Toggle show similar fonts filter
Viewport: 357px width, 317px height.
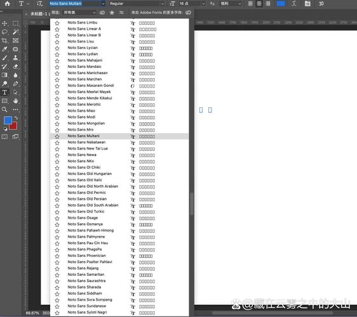[121, 13]
